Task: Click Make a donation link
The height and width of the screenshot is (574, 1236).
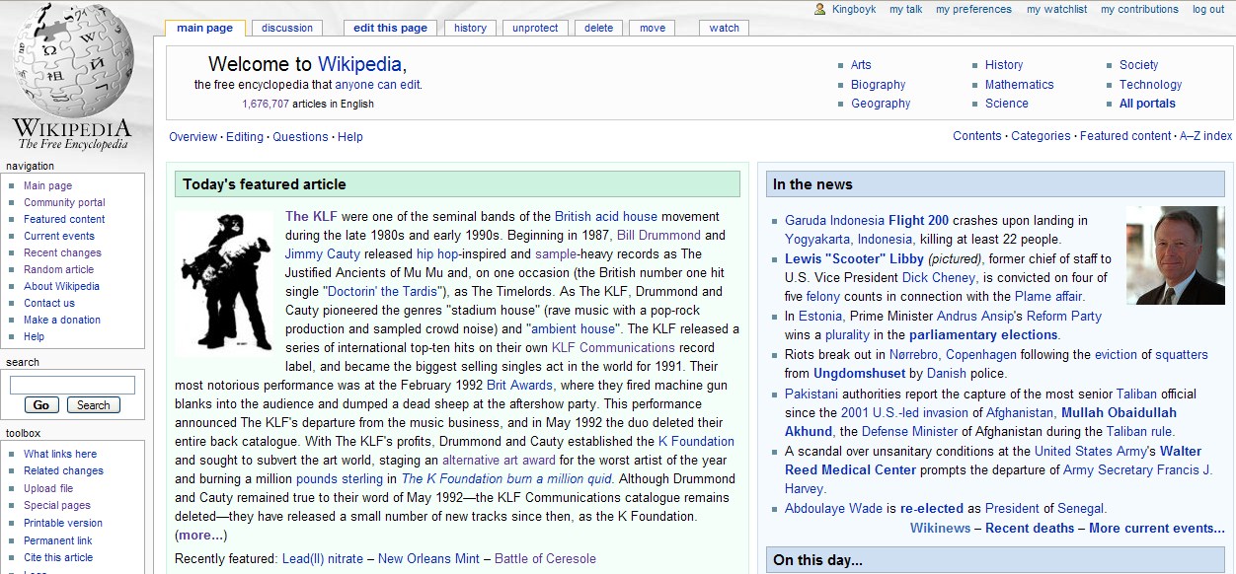Action: [62, 320]
